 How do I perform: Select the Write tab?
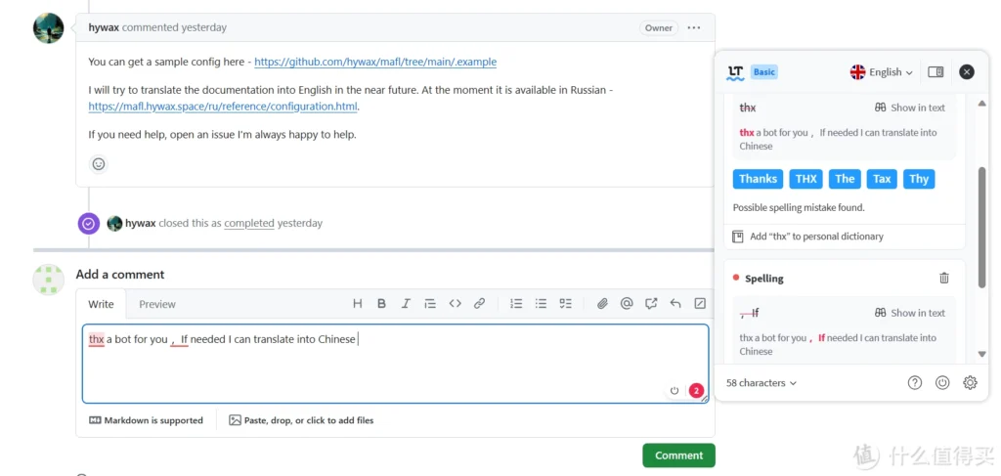pyautogui.click(x=102, y=304)
